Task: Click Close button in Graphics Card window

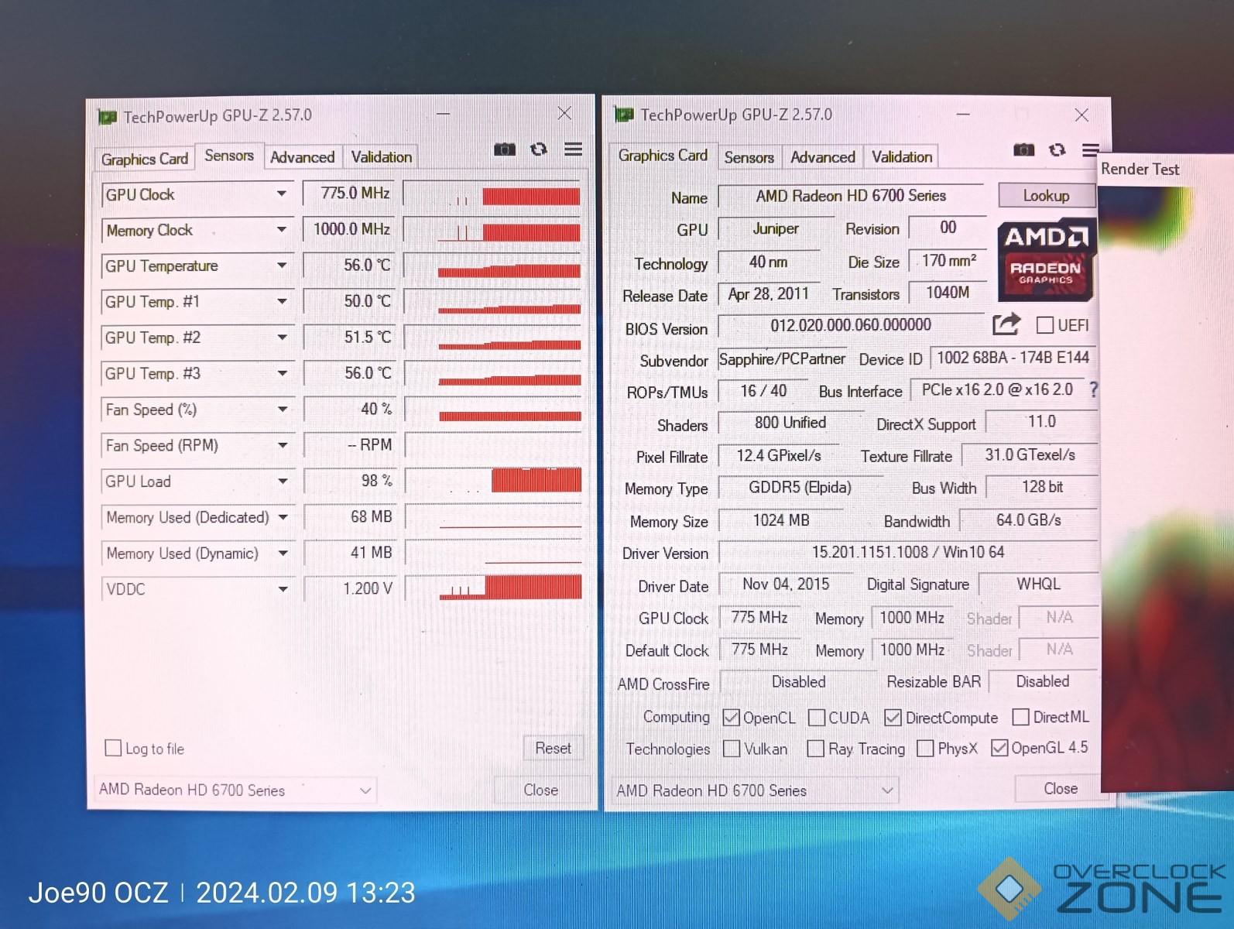Action: 1060,788
